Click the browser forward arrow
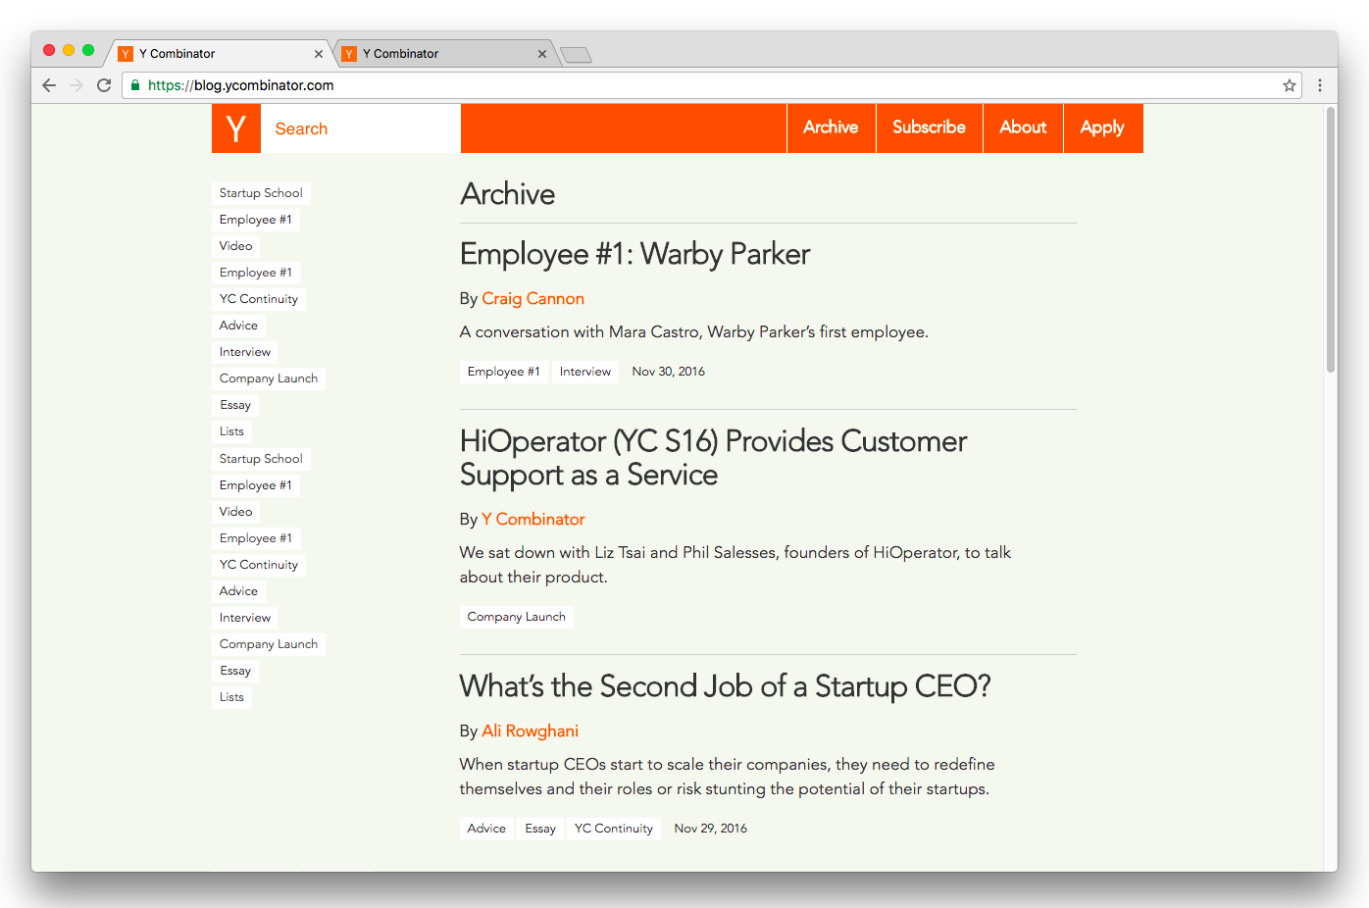Image resolution: width=1369 pixels, height=908 pixels. pos(76,85)
